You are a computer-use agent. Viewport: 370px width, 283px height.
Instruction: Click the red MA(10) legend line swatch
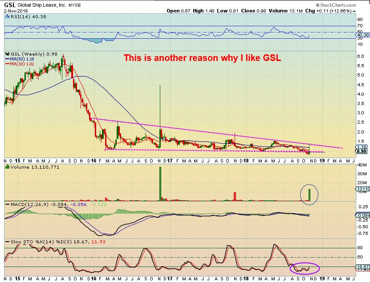pyautogui.click(x=7, y=64)
